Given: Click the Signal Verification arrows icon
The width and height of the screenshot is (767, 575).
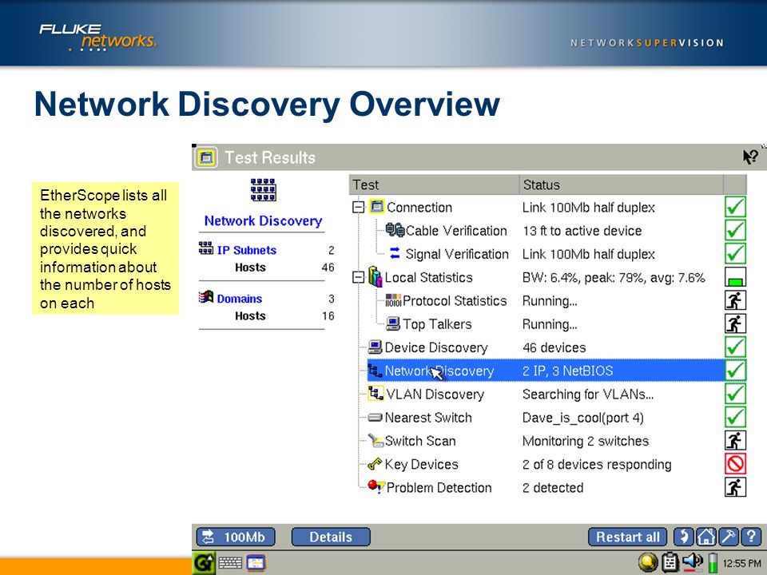Looking at the screenshot, I should point(395,253).
